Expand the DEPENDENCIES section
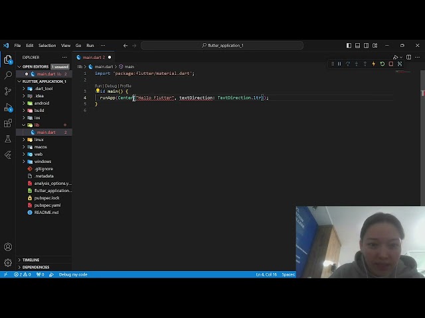This screenshot has width=425, height=318. coord(44,267)
